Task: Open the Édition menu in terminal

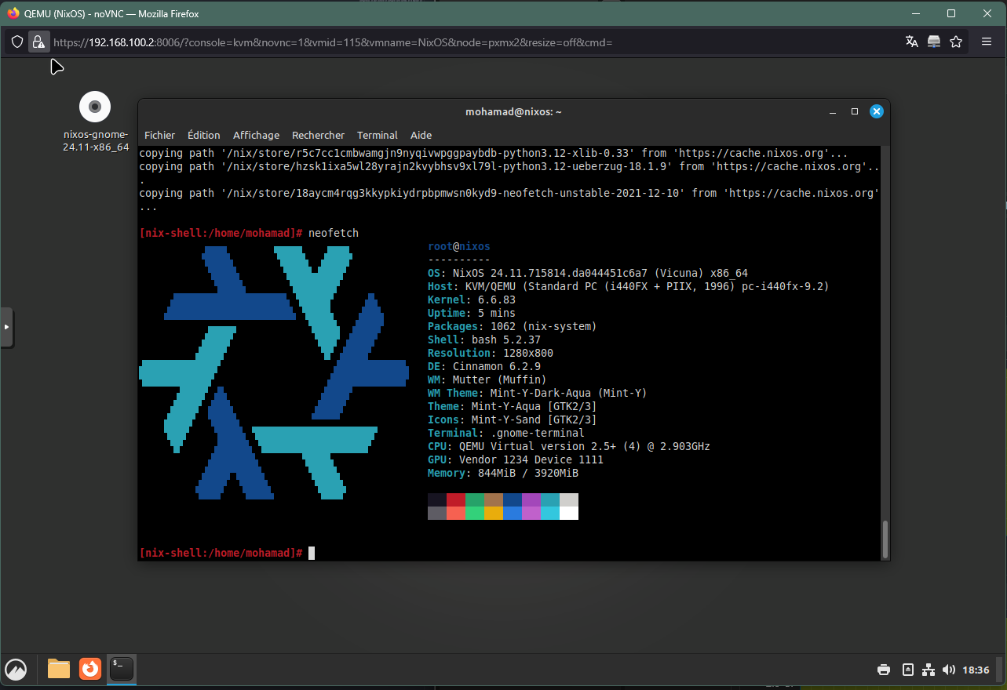Action: (204, 135)
